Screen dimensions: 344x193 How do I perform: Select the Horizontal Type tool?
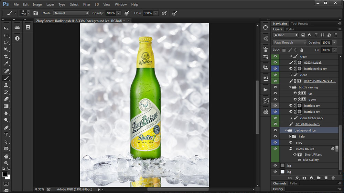pos(6,135)
